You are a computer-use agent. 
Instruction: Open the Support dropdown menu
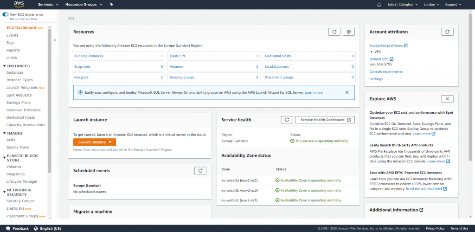(453, 5)
